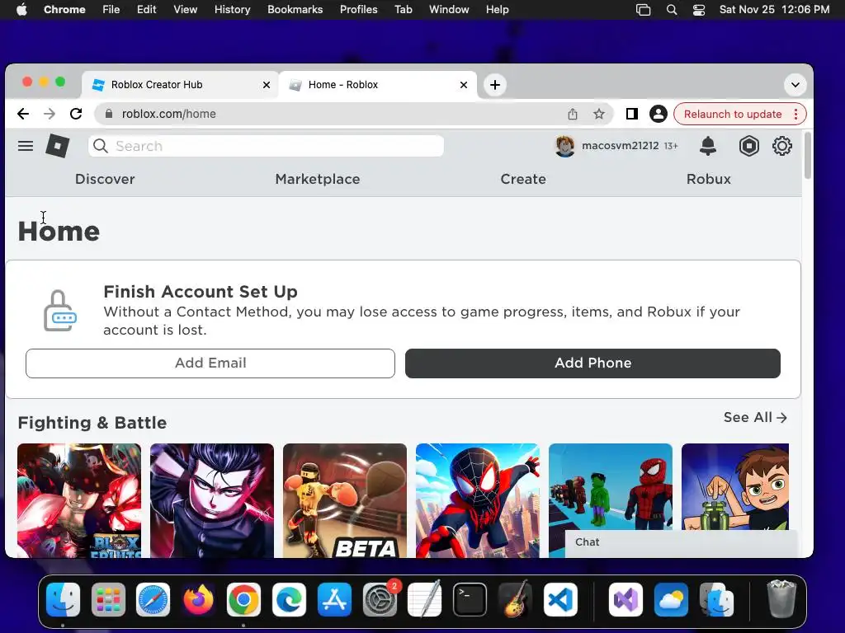Screen dimensions: 845x633
Task: Launch Visual Studio Code from the dock
Action: [560, 600]
